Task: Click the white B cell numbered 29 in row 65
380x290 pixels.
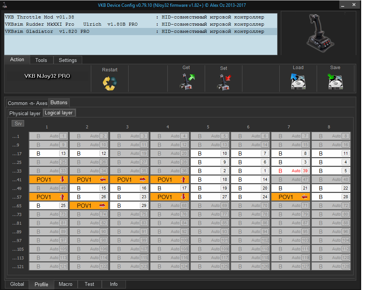Action: [x=129, y=205]
